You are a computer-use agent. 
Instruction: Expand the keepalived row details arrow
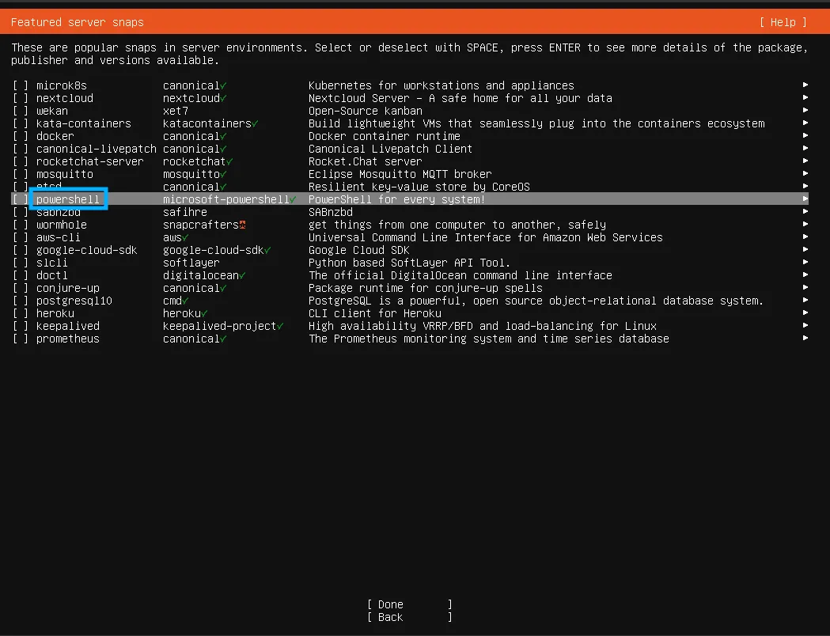pyautogui.click(x=805, y=326)
